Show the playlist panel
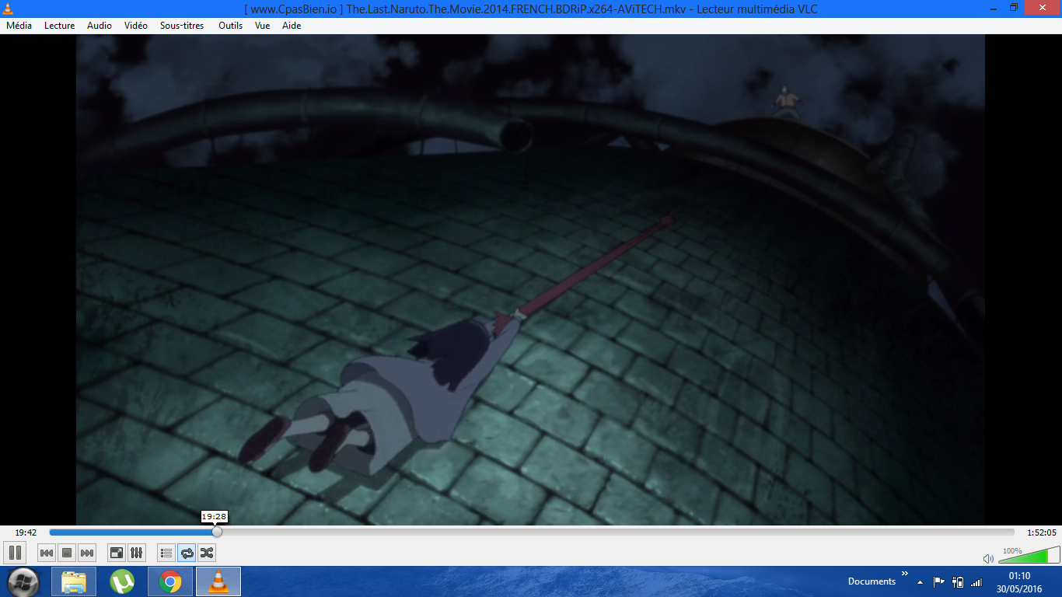Viewport: 1062px width, 597px height. pos(166,553)
